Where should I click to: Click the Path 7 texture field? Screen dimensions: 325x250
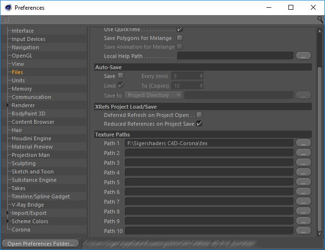[x=209, y=201]
